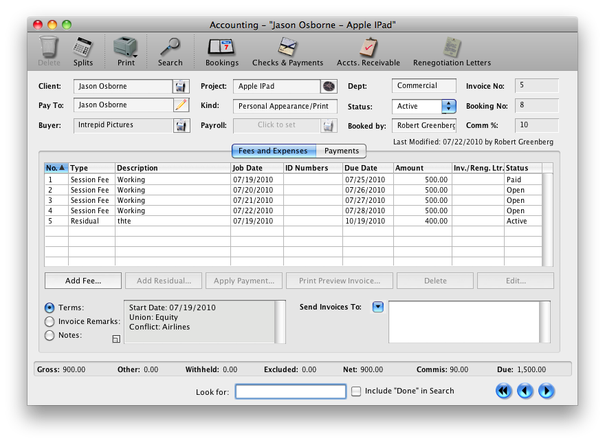
Task: Click the Edit... button
Action: pyautogui.click(x=516, y=281)
